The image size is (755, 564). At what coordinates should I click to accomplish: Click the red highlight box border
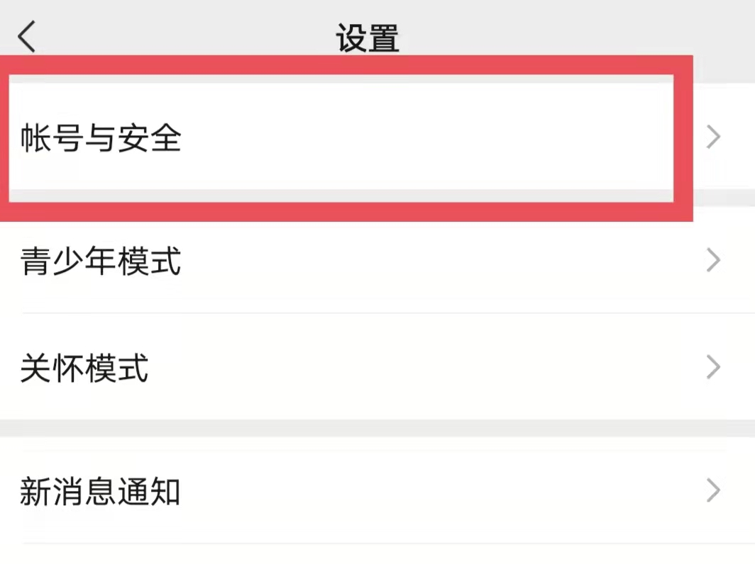point(355,65)
